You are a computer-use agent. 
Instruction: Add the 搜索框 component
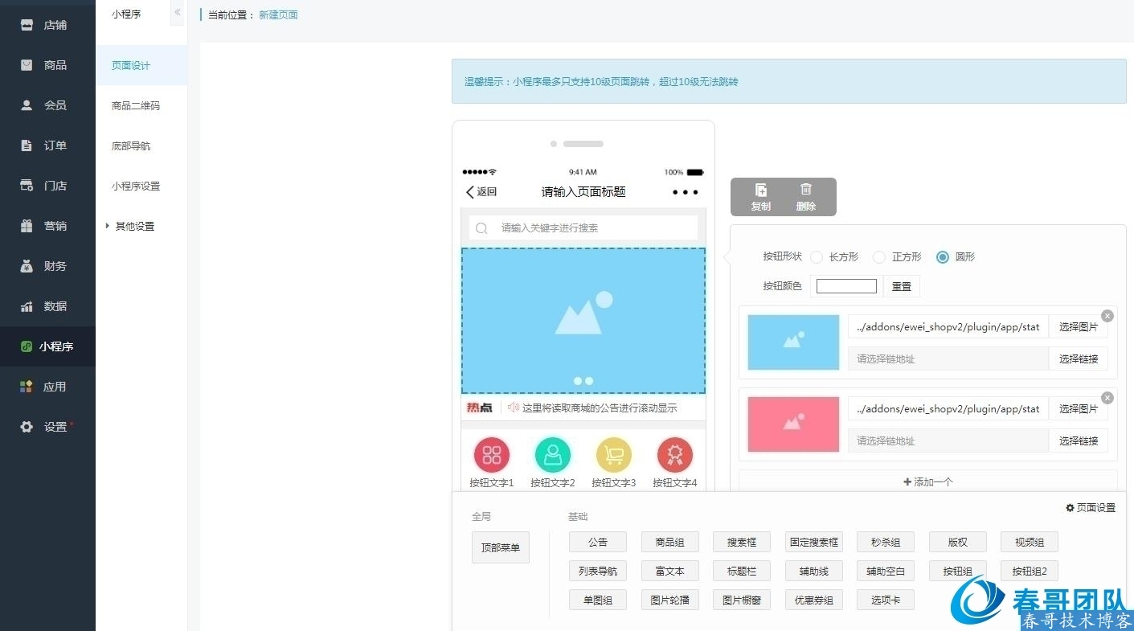click(742, 542)
